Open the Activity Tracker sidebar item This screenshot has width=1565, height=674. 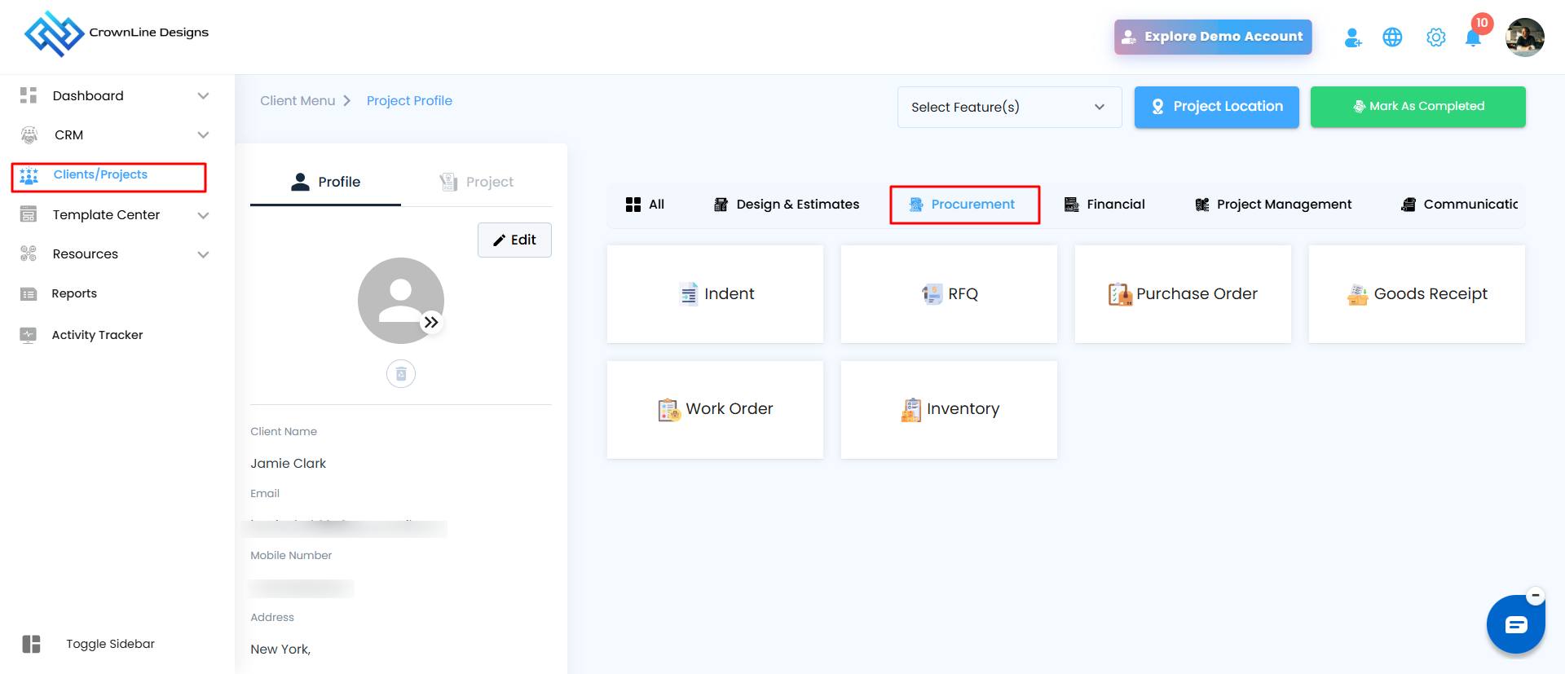[x=97, y=335]
